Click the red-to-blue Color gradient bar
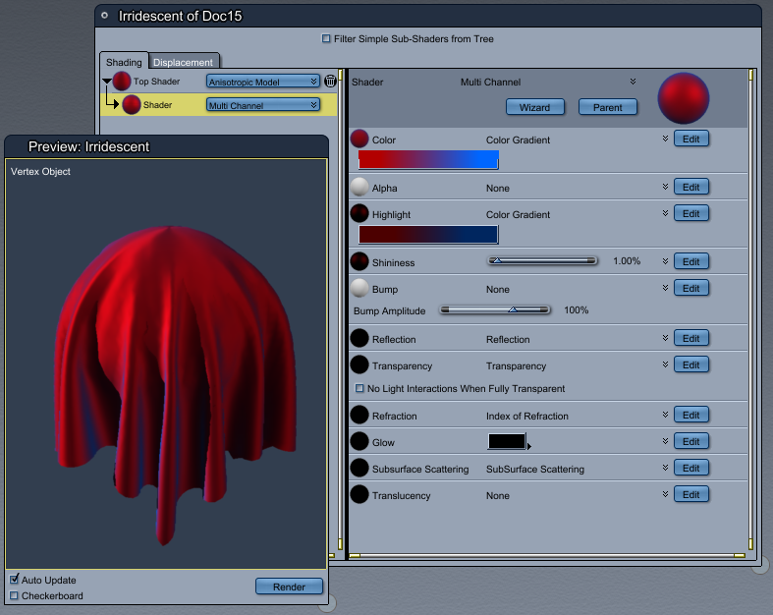This screenshot has width=773, height=615. [x=428, y=160]
